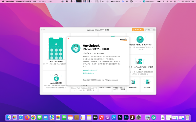Open the Trash in the Dock

pyautogui.click(x=187, y=117)
